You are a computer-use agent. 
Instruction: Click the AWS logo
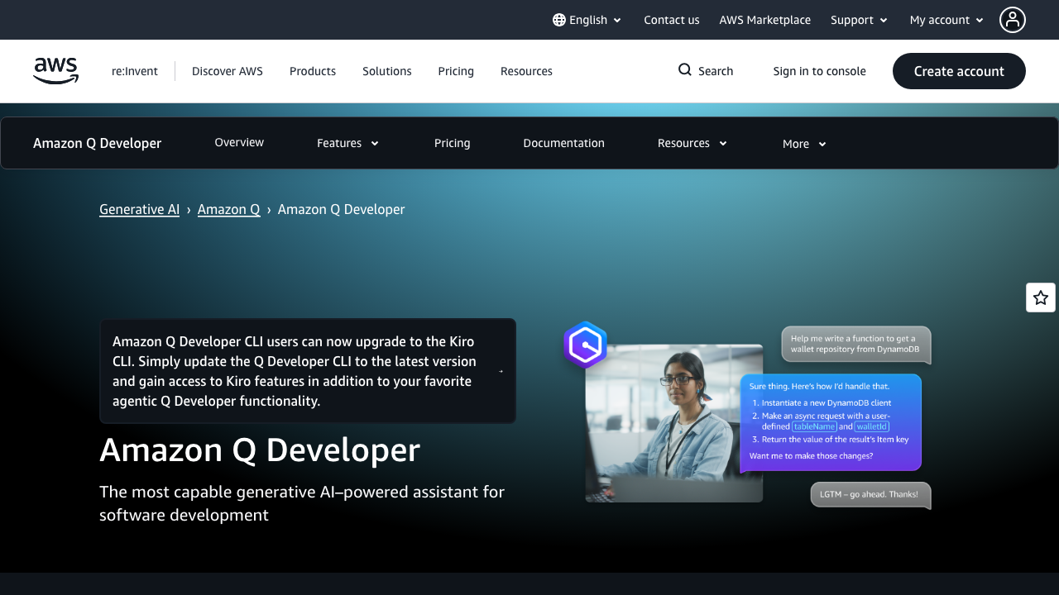[55, 71]
